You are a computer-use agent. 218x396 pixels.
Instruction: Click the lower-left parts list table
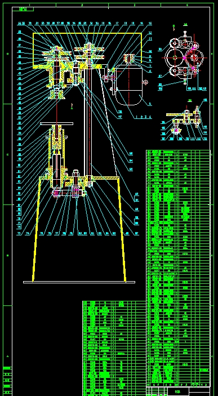[114, 348]
